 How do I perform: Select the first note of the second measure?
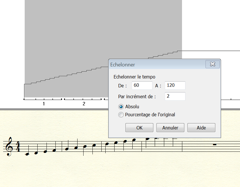coord(67,149)
